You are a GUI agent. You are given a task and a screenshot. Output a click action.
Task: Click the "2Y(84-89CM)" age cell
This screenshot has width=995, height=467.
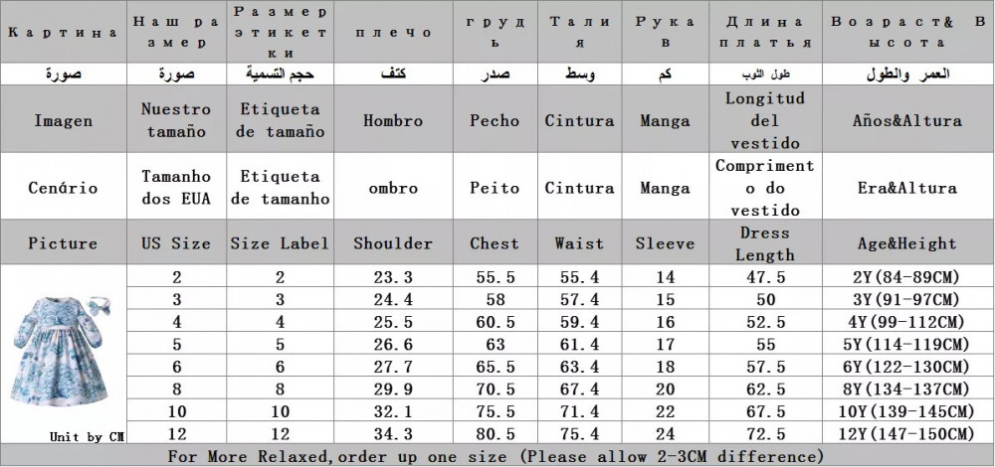(905, 278)
